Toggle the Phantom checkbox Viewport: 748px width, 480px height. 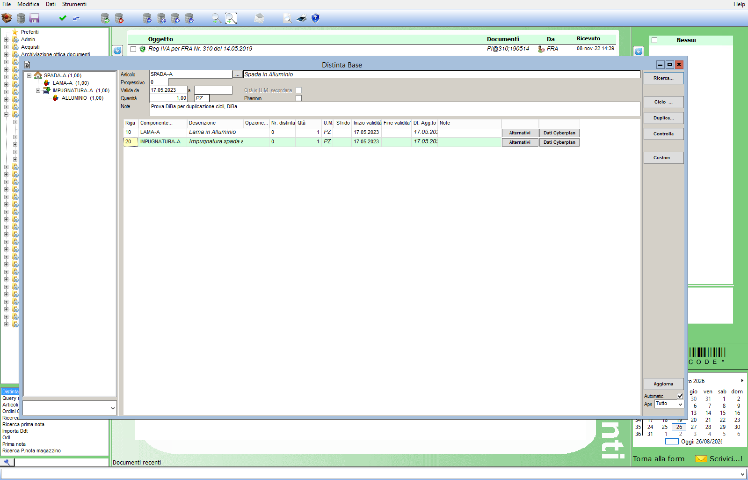298,98
